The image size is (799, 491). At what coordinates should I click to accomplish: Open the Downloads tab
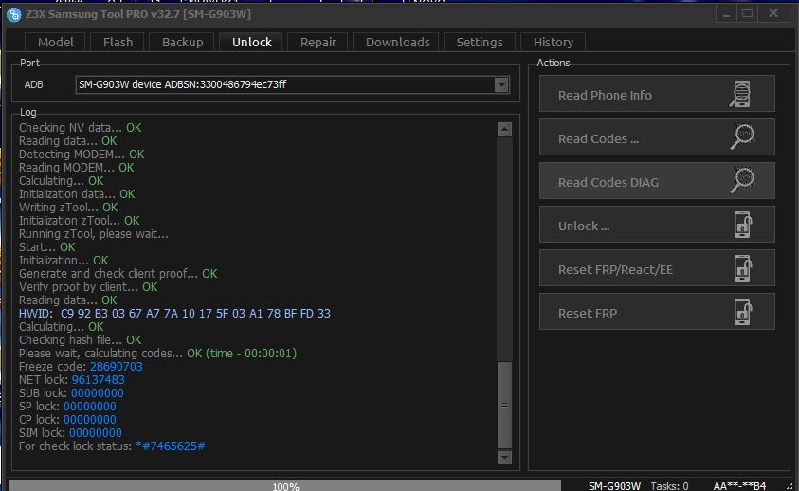point(397,42)
